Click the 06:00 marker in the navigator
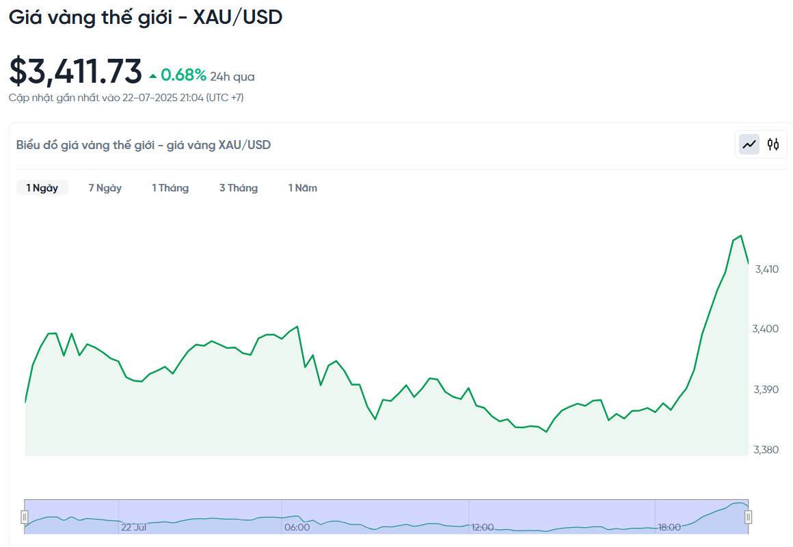The width and height of the screenshot is (793, 547). pyautogui.click(x=297, y=527)
